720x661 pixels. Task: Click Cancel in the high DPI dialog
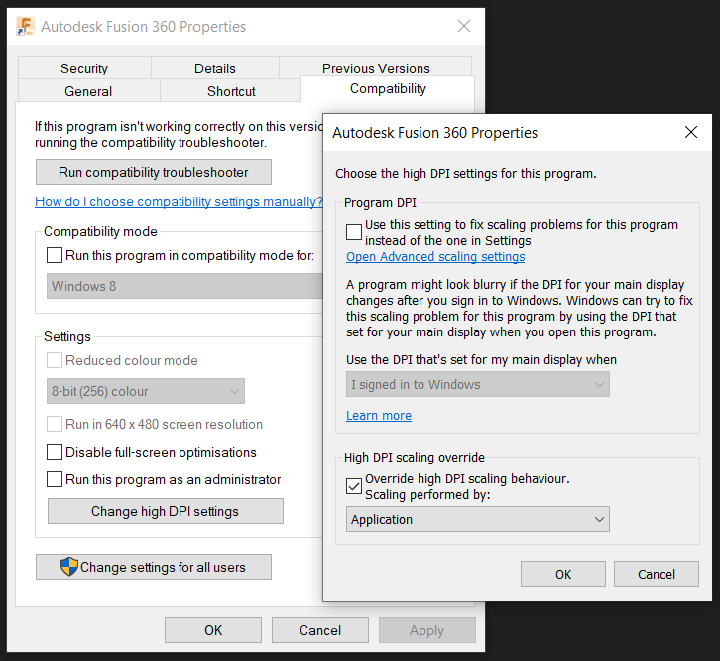[657, 574]
